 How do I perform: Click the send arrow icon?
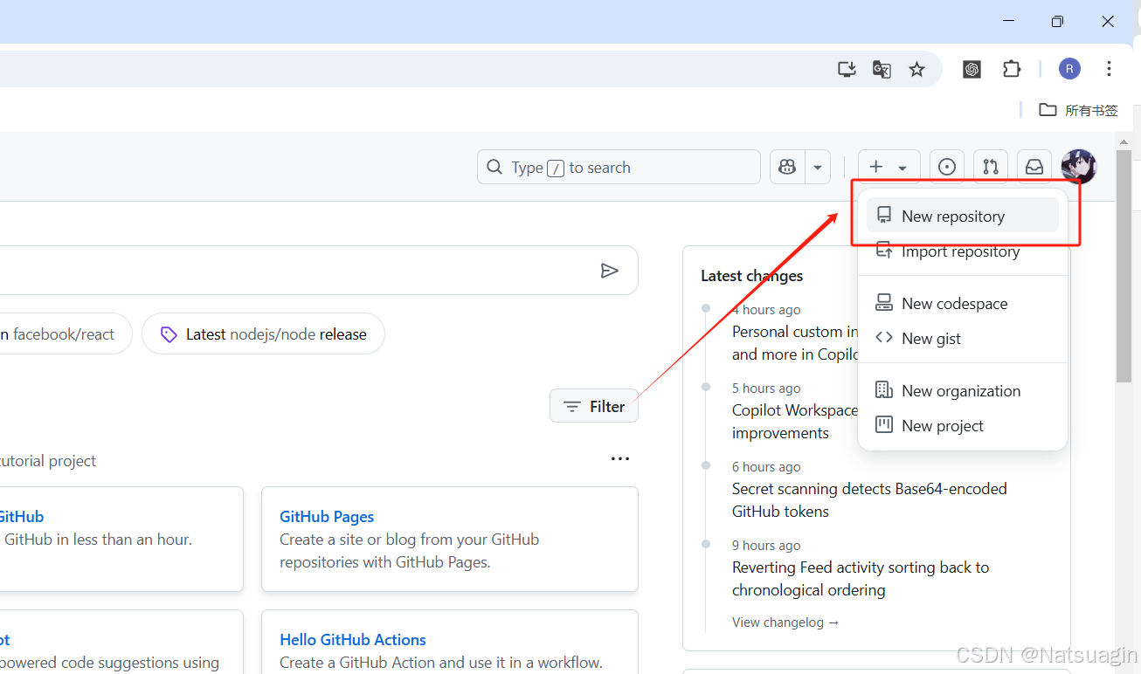(610, 271)
